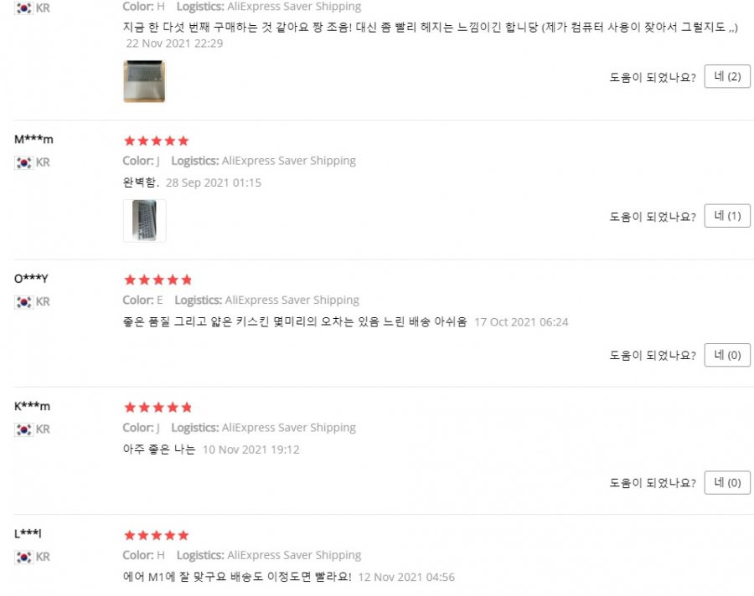The image size is (754, 596).
Task: Click 네 (1) on M***m's review
Action: (x=727, y=216)
